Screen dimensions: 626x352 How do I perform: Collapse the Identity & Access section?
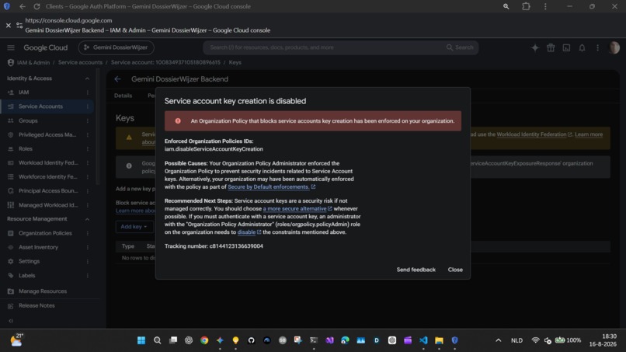click(87, 78)
